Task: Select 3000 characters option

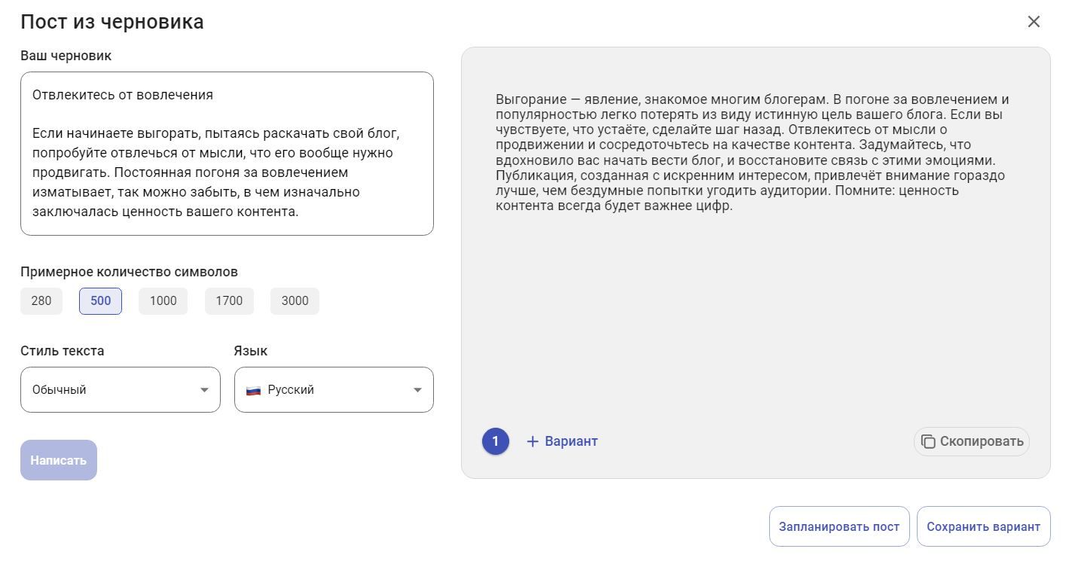Action: [295, 301]
